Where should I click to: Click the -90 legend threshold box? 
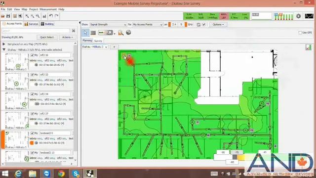[x=223, y=152]
